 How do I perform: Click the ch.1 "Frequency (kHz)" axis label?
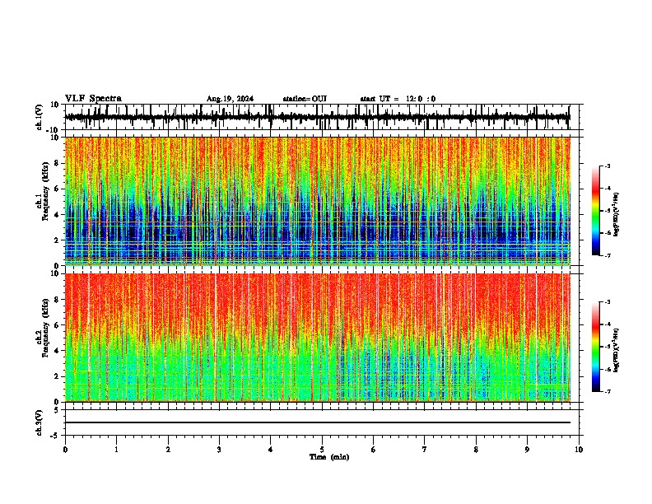(46, 192)
